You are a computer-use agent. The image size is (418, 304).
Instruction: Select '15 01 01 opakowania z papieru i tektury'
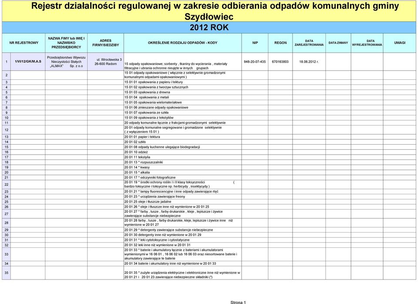(182, 82)
